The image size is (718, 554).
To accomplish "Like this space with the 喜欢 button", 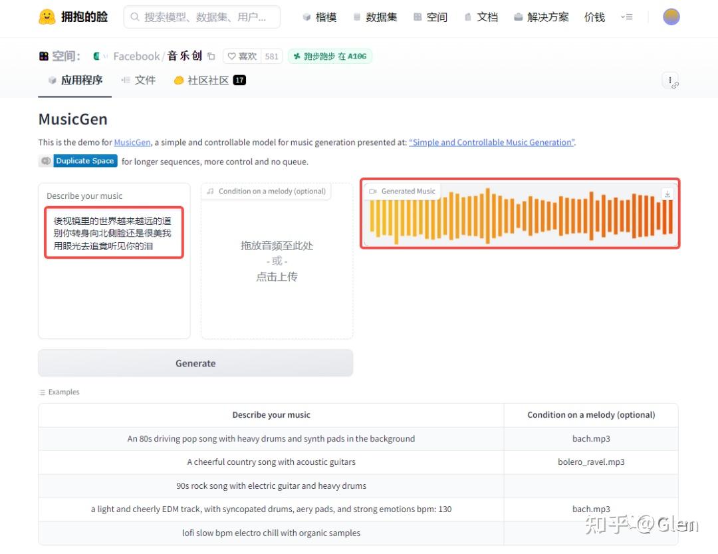I will 243,57.
